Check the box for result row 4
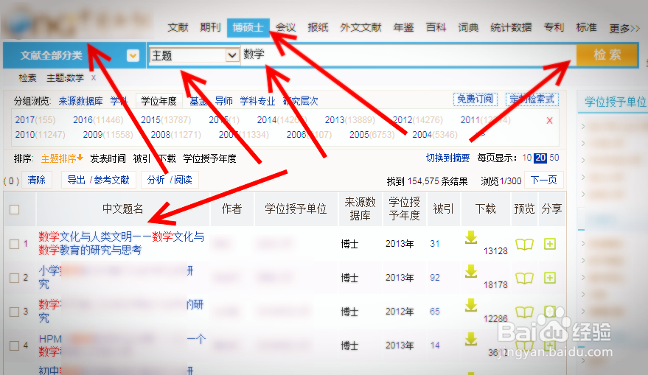 click(15, 346)
